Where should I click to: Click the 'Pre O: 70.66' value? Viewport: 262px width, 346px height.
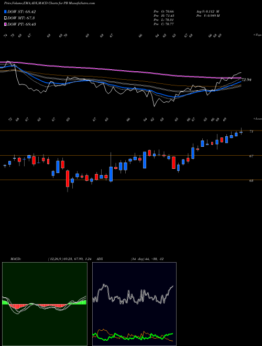coord(163,11)
